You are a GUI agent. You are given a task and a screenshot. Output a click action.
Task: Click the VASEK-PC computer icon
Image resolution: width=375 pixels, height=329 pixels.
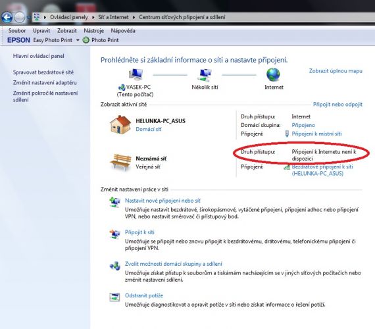coord(136,74)
